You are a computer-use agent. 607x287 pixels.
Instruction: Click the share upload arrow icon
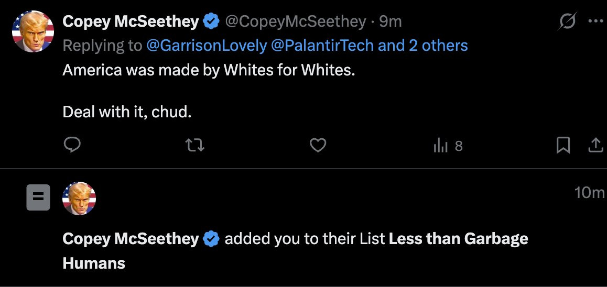pos(595,146)
